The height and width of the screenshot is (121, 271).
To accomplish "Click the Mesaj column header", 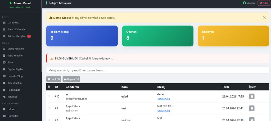I will click(161, 87).
